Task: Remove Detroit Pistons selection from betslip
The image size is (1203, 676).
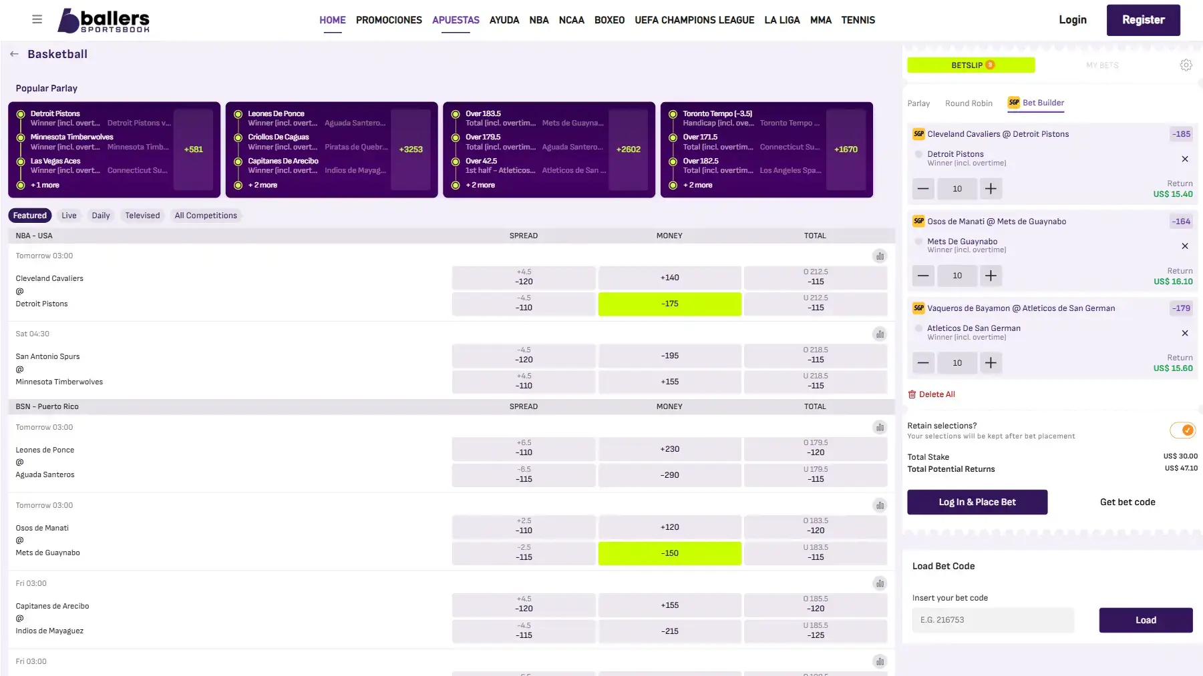Action: point(1185,159)
